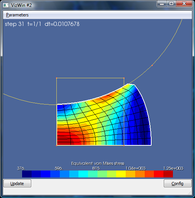Screen dimensions: 195x198
Task: Click the Update button
Action: point(18,184)
